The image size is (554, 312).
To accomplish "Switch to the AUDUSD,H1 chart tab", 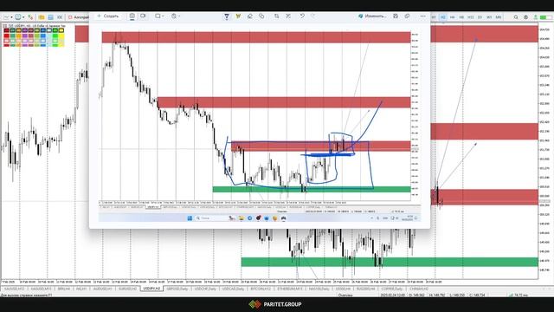I will [102, 289].
